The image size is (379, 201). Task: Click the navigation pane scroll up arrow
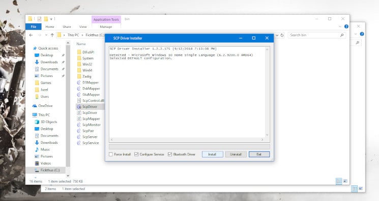click(x=68, y=43)
